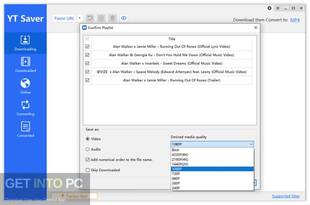This screenshot has height=205, width=310.
Task: Open the Supported Sites link
Action: click(285, 196)
